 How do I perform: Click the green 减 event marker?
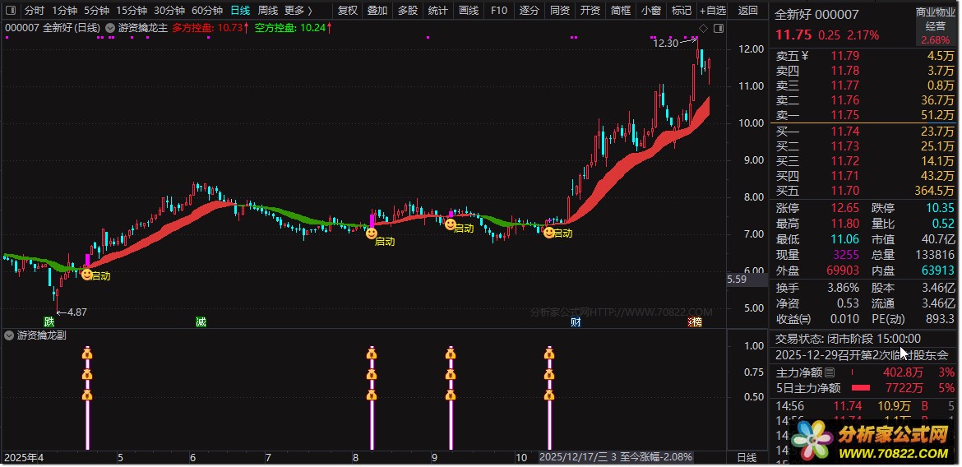[201, 321]
